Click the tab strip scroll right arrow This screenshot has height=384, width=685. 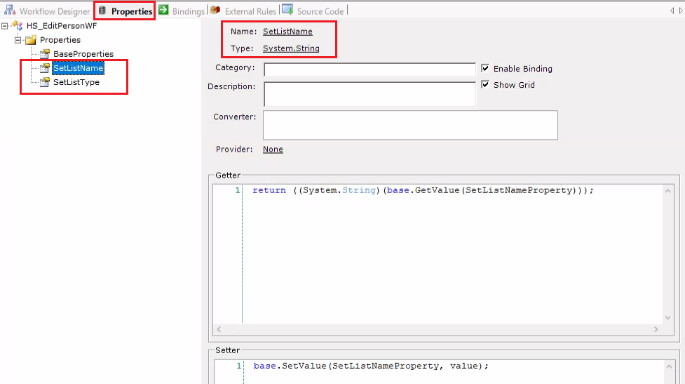click(681, 11)
